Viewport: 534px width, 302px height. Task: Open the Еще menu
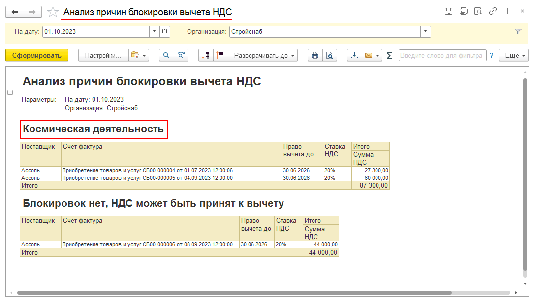(x=515, y=56)
